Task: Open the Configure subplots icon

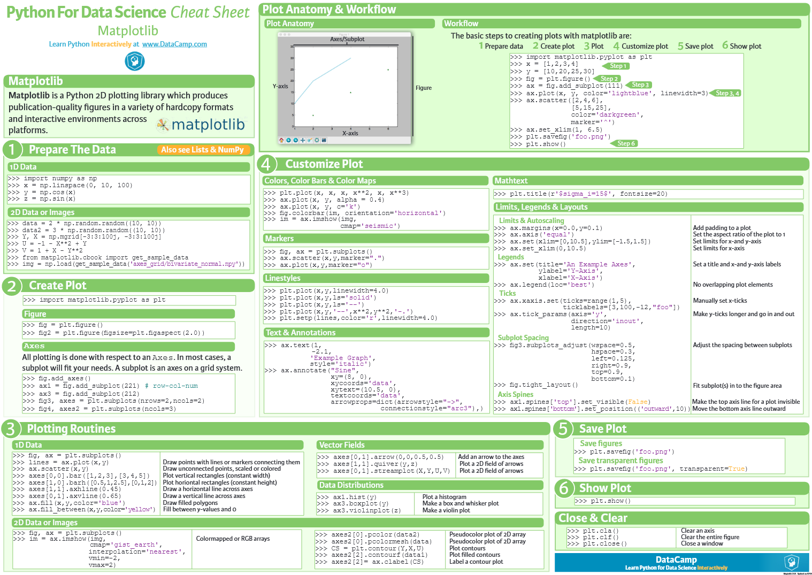Action: tap(317, 140)
